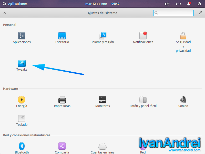Image resolution: width=205 pixels, height=154 pixels.
Task: Open Escritorio desktop settings
Action: (x=62, y=36)
